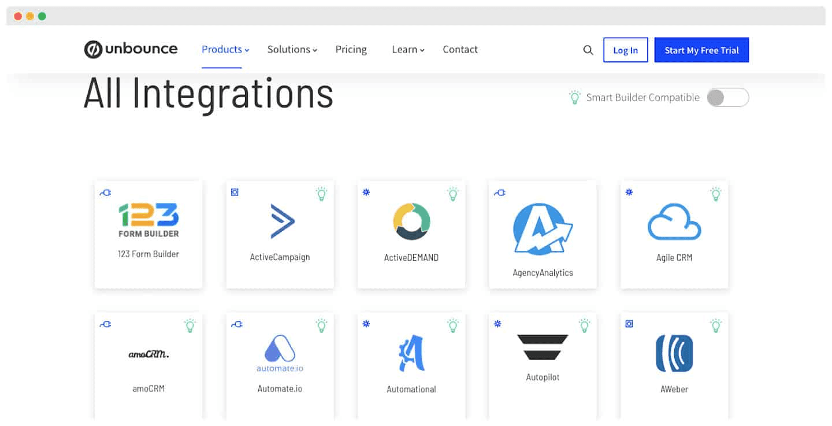The height and width of the screenshot is (426, 832).
Task: Open the amoCRM name link
Action: [148, 389]
